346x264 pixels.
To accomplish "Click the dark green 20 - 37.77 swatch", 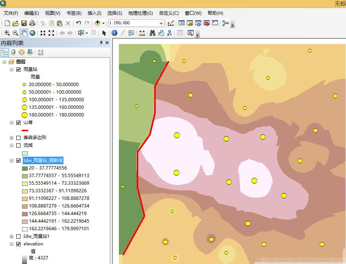I will pos(25,168).
